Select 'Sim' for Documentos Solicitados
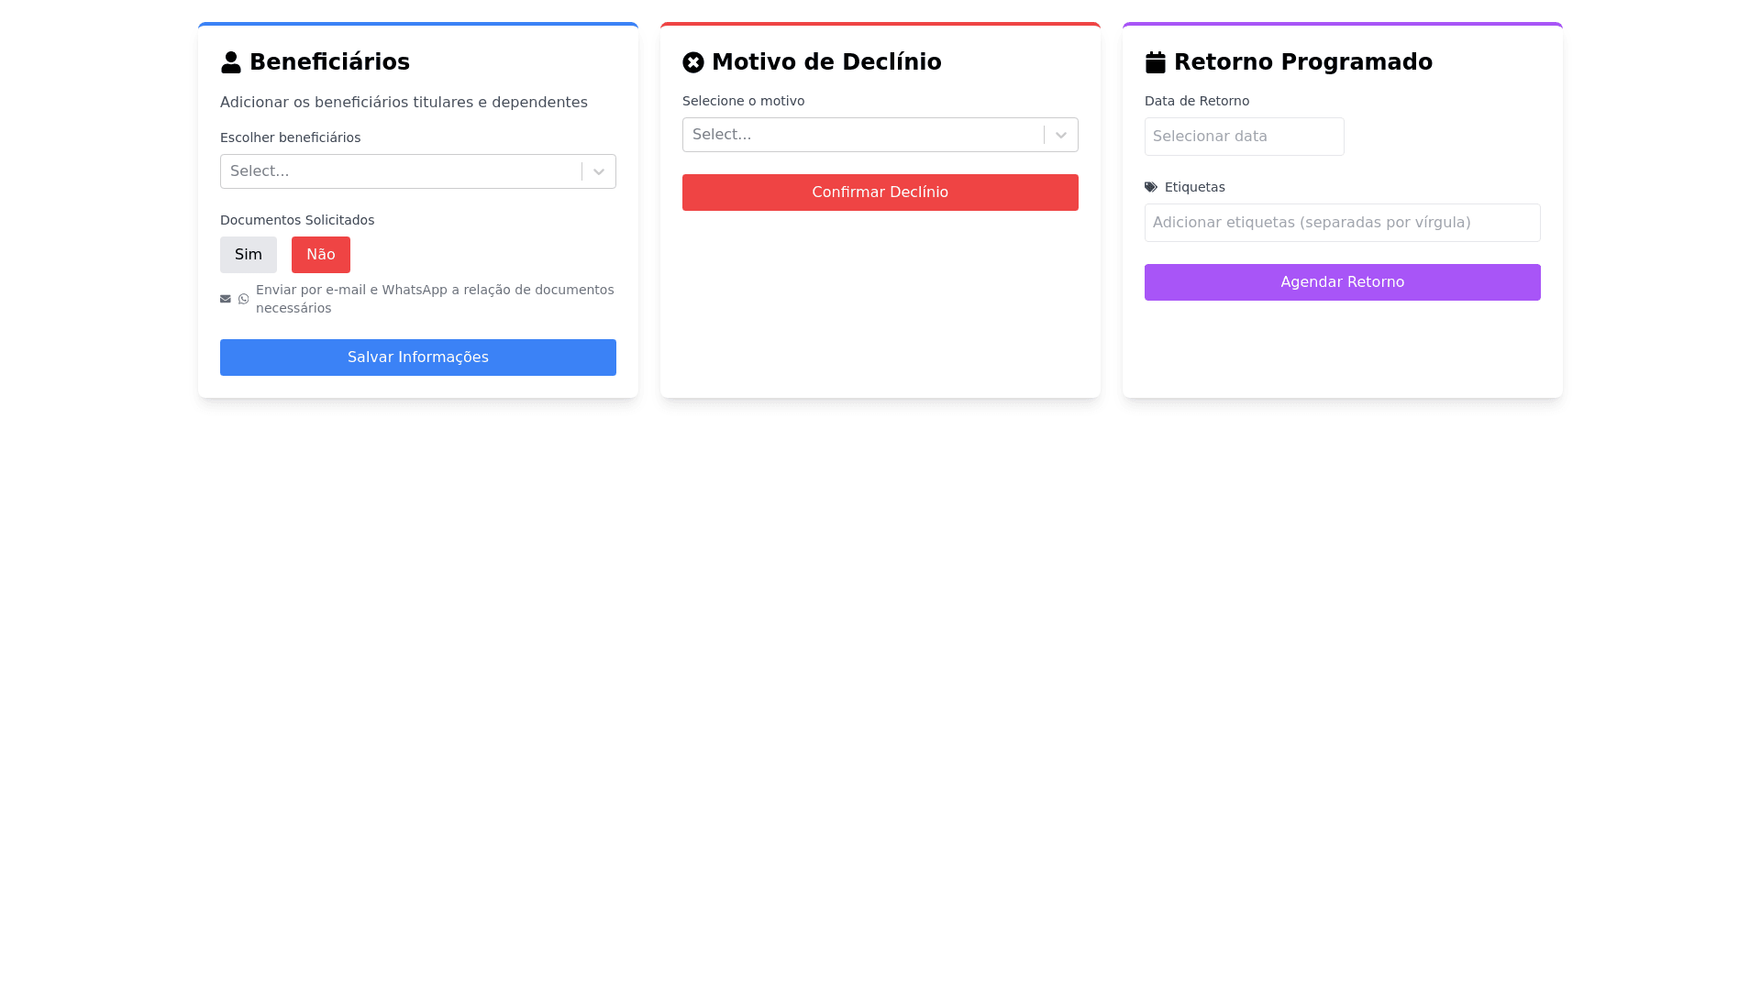The height and width of the screenshot is (990, 1761). [248, 254]
